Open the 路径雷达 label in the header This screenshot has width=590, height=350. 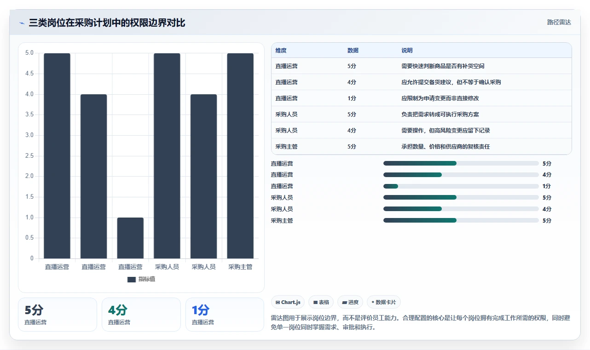[x=559, y=22]
